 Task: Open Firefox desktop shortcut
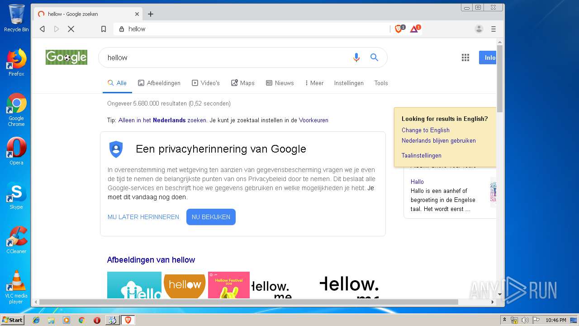16,62
